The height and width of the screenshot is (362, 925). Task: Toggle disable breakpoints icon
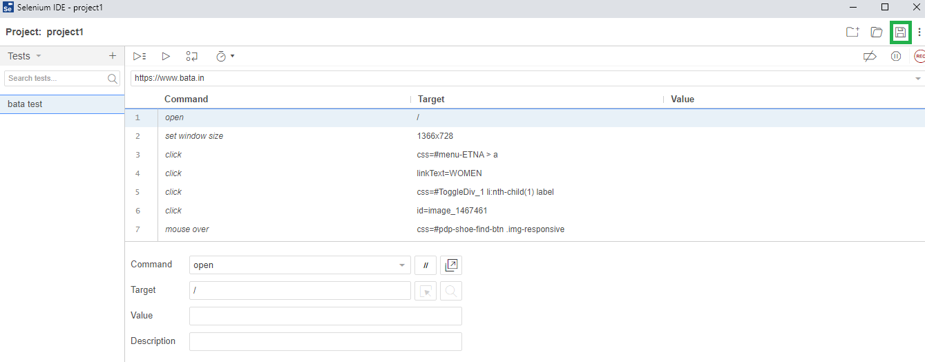(870, 56)
